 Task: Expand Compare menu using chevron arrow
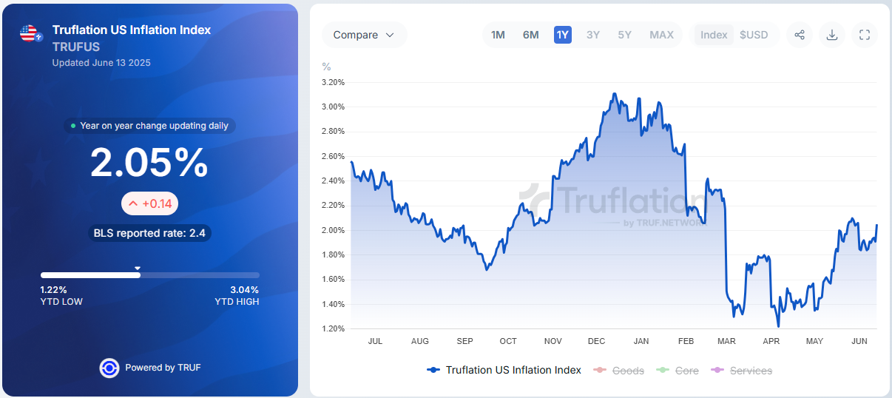click(x=390, y=35)
